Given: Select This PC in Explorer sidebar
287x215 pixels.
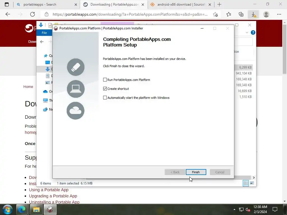Looking at the screenshot, I should click(48, 101).
